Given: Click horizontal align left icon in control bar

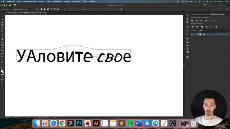Looking at the screenshot, I should coord(41,9).
